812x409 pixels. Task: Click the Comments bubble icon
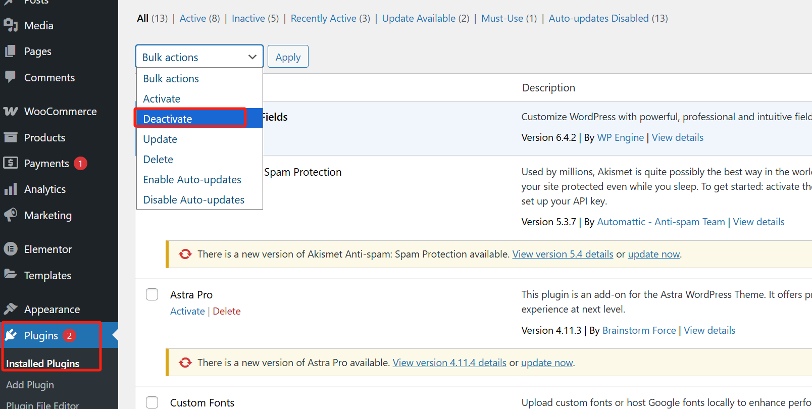pos(11,77)
